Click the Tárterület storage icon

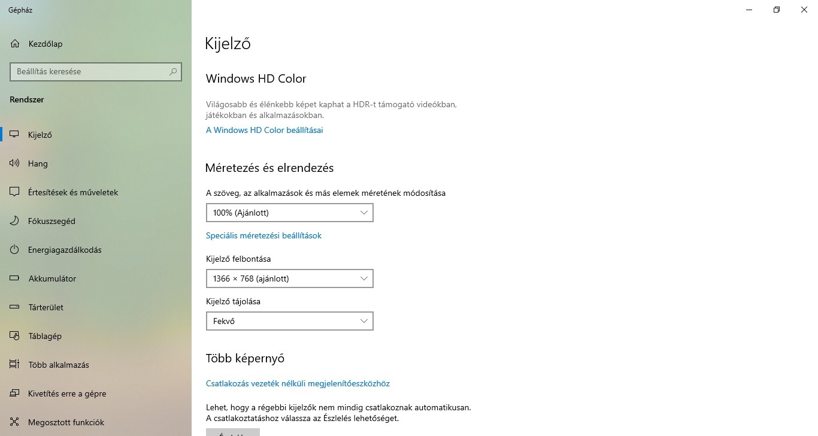[x=15, y=307]
